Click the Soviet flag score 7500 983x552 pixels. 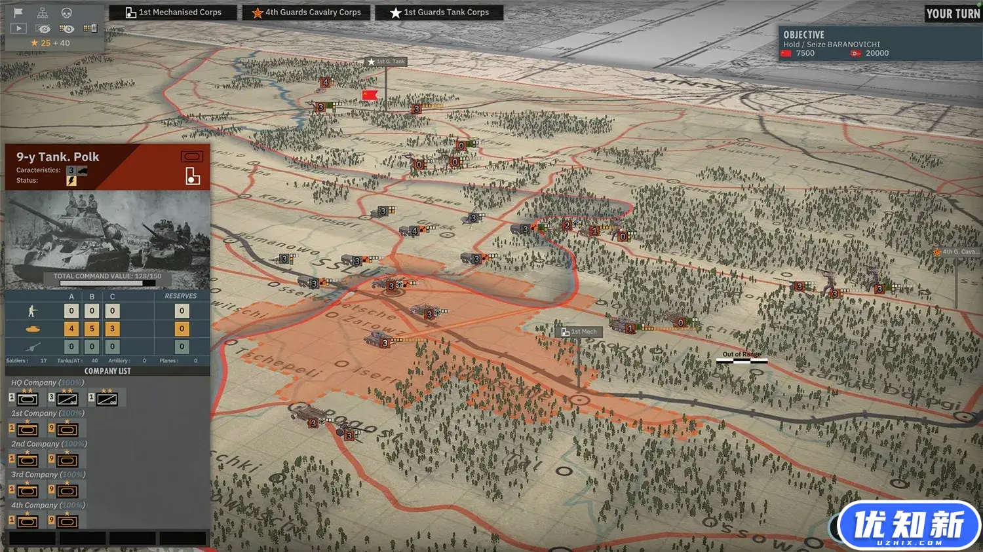tap(798, 54)
